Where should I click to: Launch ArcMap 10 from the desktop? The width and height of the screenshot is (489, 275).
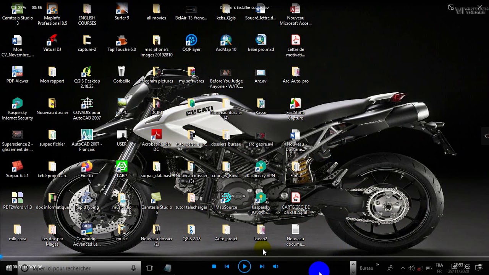coord(226,43)
